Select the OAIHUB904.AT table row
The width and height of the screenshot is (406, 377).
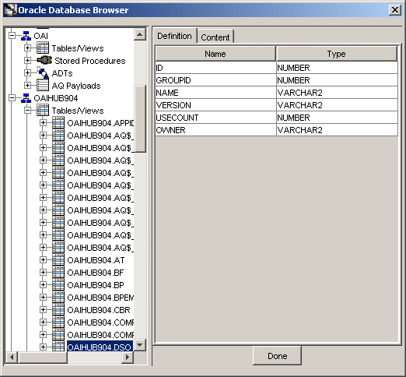(96, 260)
